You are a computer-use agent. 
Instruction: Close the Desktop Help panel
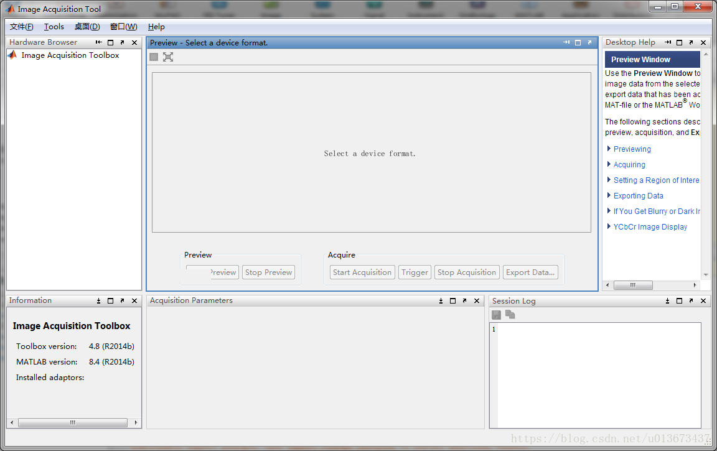point(703,42)
